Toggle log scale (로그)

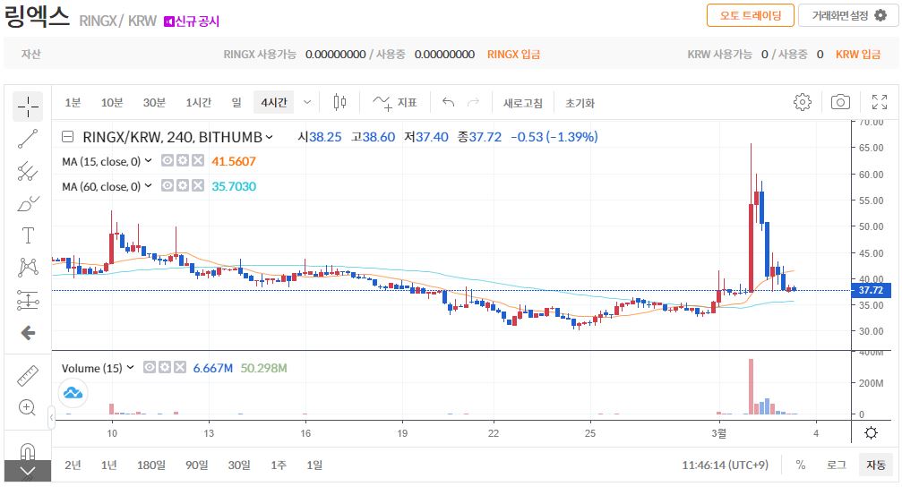coord(836,465)
